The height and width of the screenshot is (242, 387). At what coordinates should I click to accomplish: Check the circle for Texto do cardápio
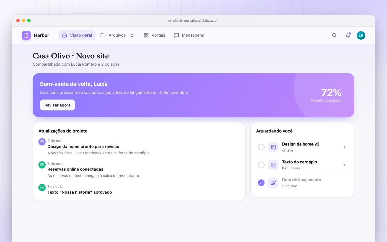tap(261, 165)
